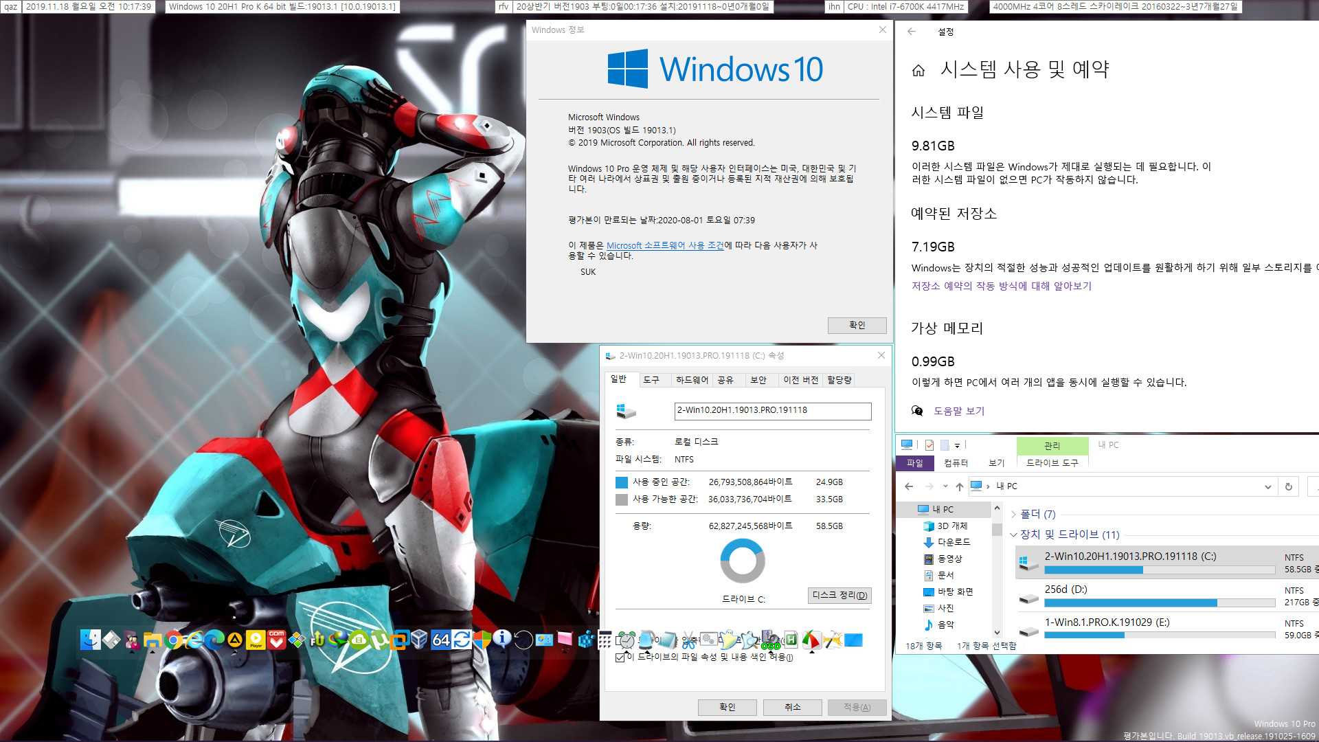1319x742 pixels.
Task: Launch uTorrent from the dock
Action: click(380, 640)
